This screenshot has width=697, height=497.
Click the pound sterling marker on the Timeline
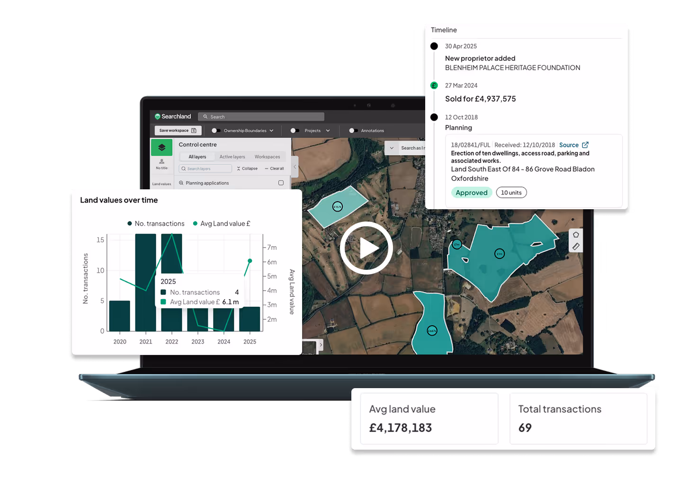(x=434, y=85)
